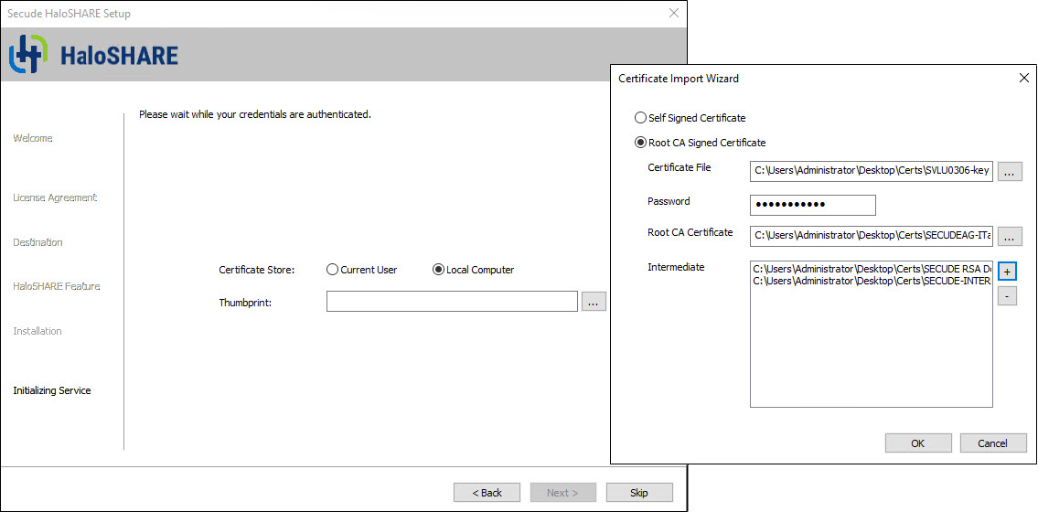Image resolution: width=1038 pixels, height=512 pixels.
Task: Select the Self Signed Certificate option
Action: click(x=690, y=118)
